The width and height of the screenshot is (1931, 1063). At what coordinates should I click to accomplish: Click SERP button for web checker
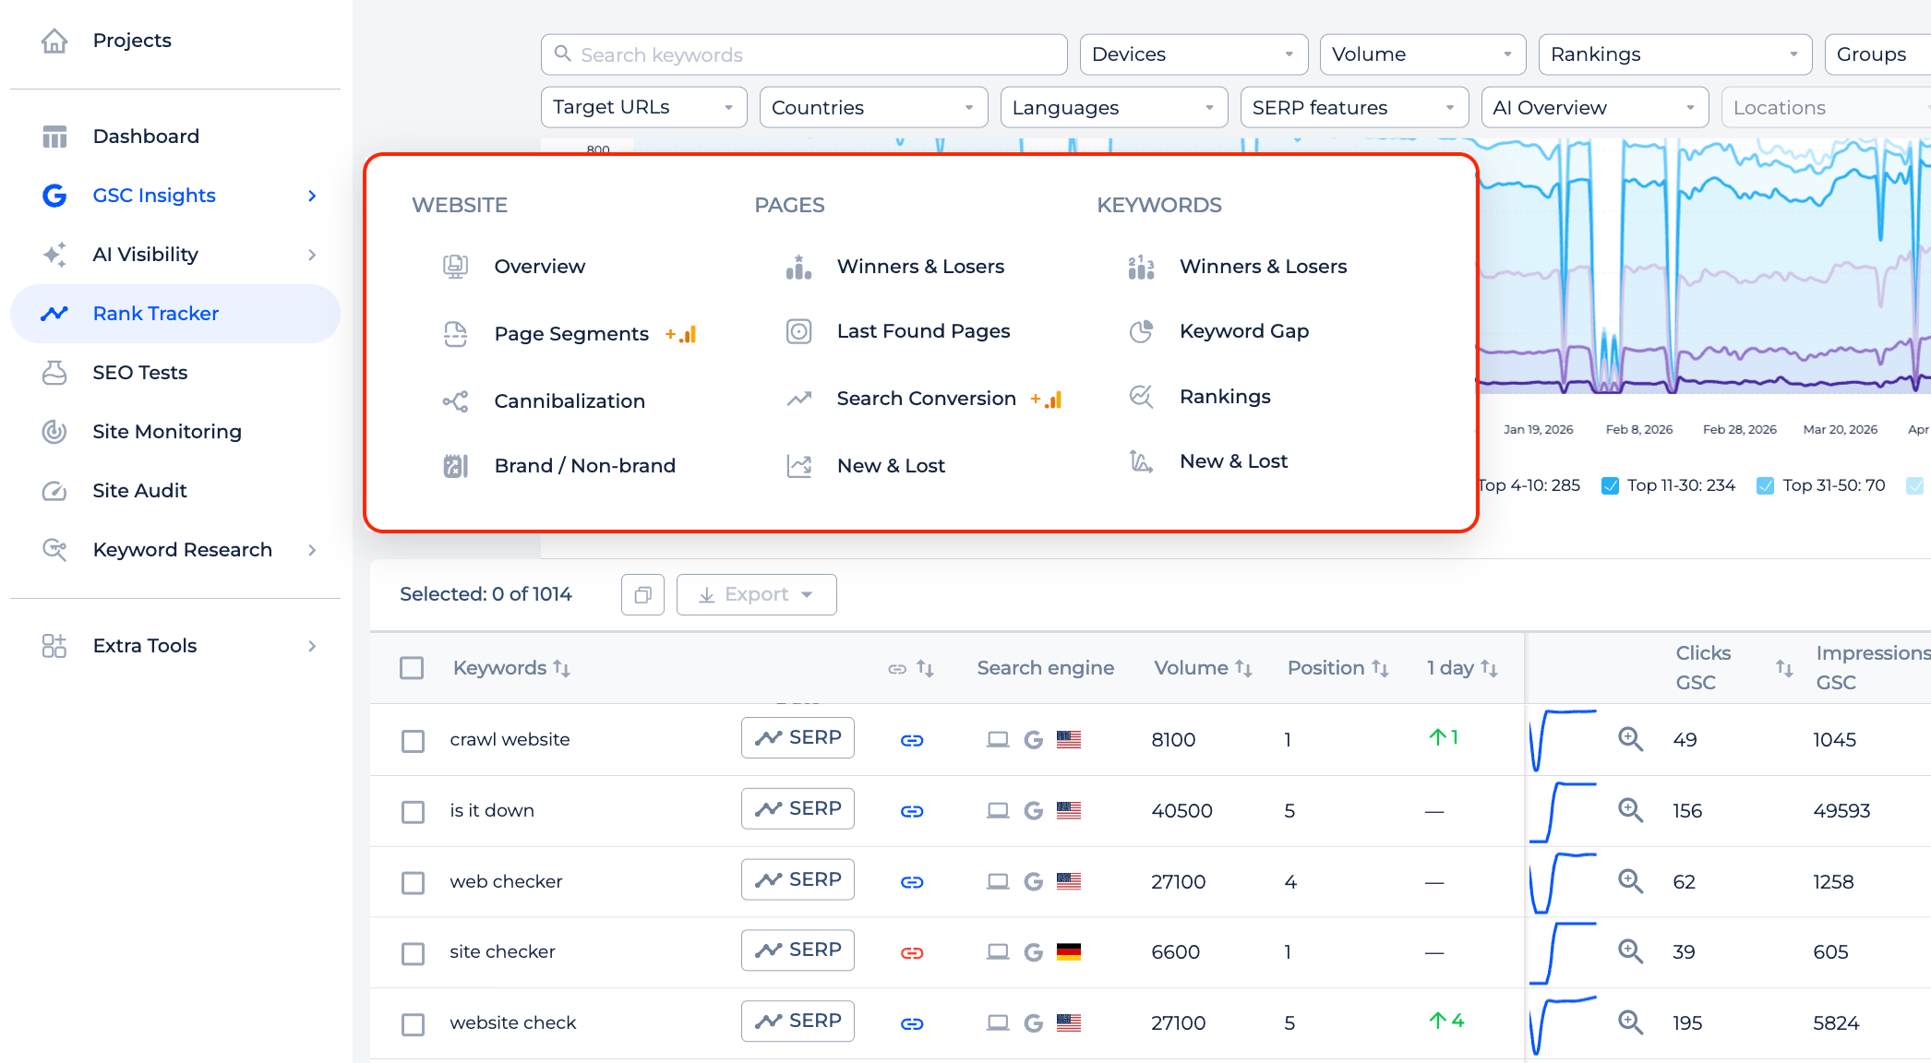click(798, 880)
